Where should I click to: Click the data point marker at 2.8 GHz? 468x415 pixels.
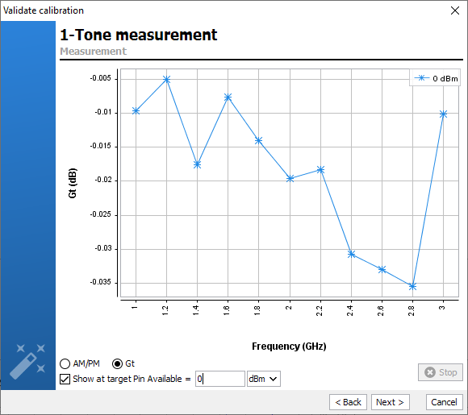[412, 287]
